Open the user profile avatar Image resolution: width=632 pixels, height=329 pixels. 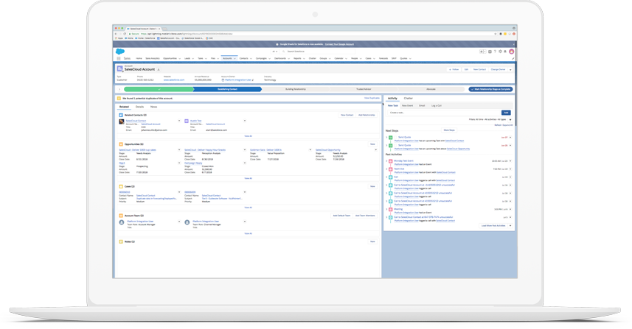(x=512, y=52)
